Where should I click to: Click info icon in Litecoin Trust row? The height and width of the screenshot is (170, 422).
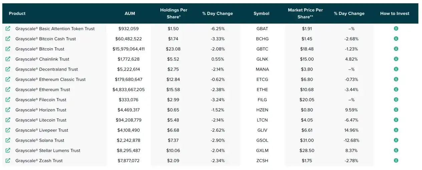pos(396,120)
